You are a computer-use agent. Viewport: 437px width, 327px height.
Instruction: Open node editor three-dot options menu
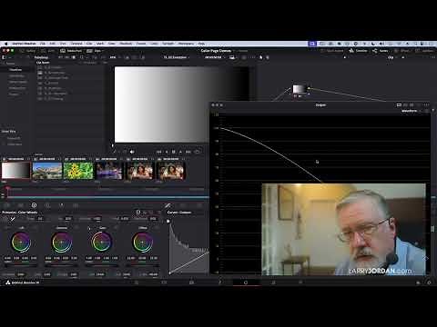432,57
